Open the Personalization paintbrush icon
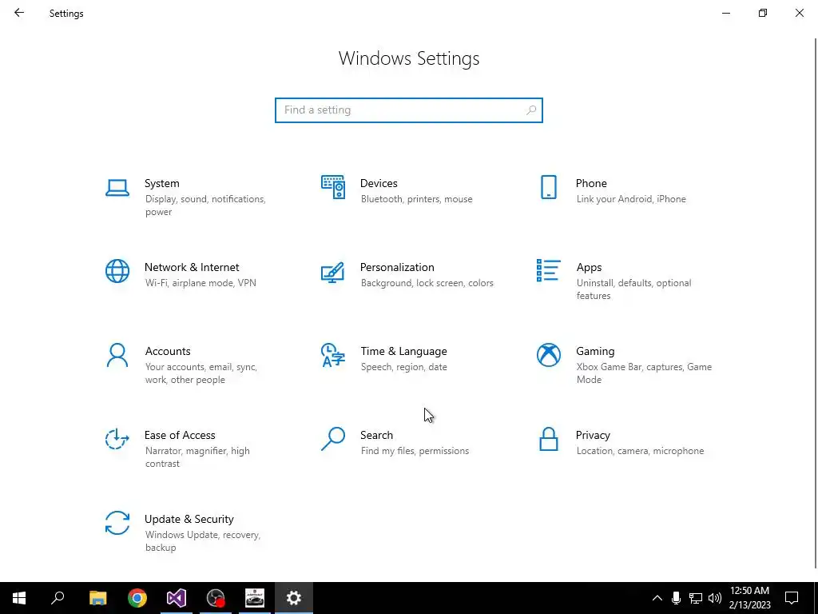This screenshot has width=818, height=614. (x=333, y=272)
